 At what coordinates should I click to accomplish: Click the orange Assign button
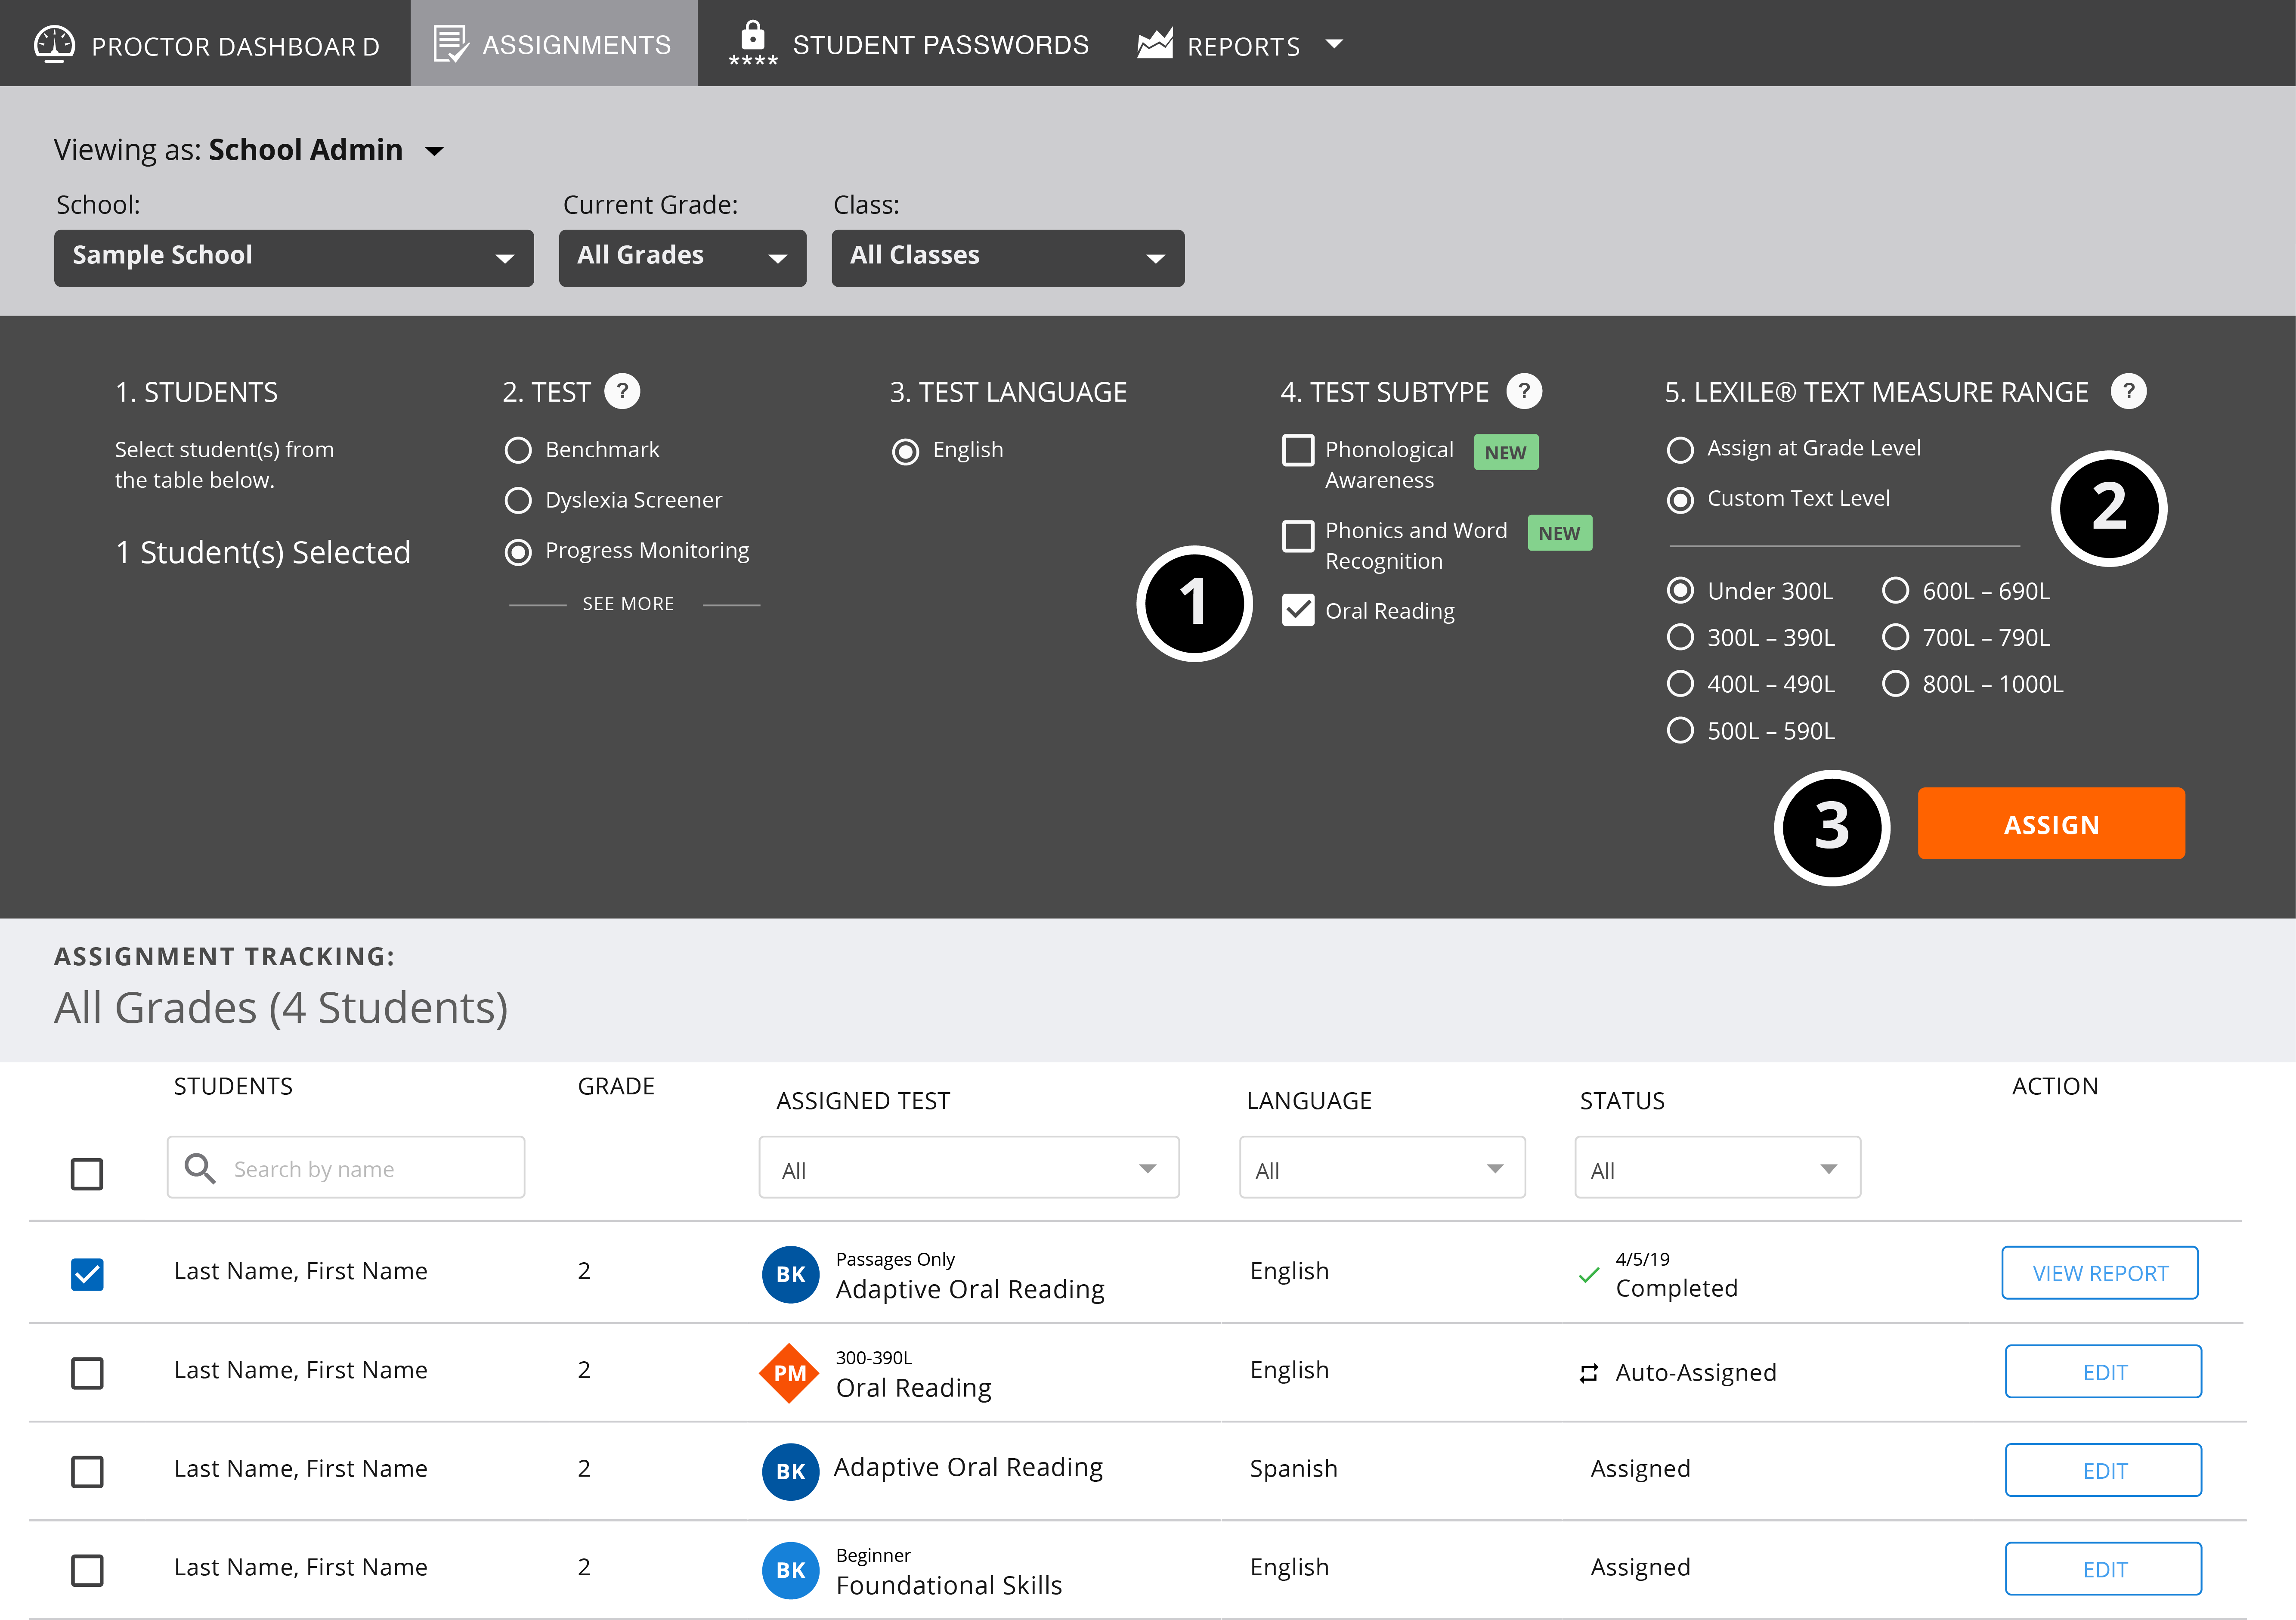(x=2052, y=824)
